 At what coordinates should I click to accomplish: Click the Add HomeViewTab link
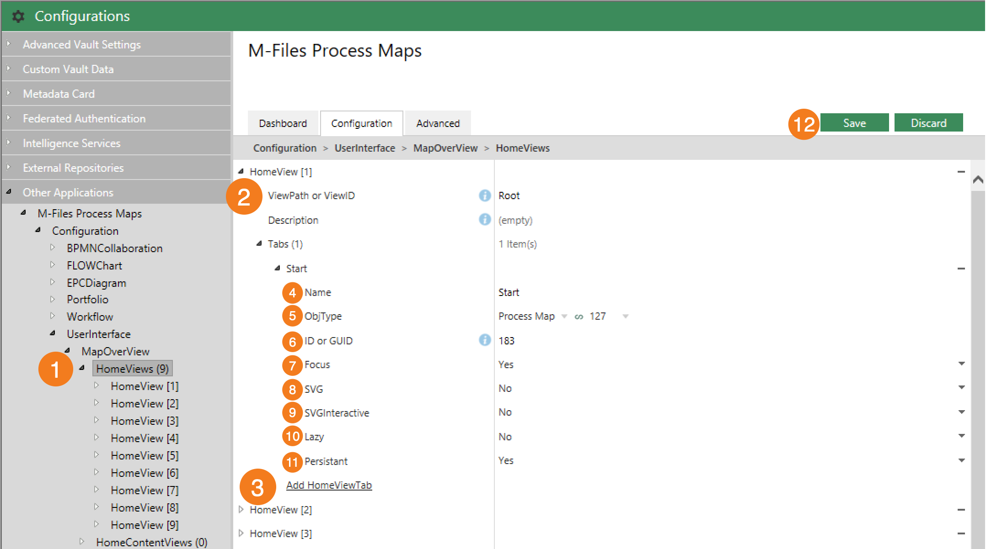[x=329, y=485]
